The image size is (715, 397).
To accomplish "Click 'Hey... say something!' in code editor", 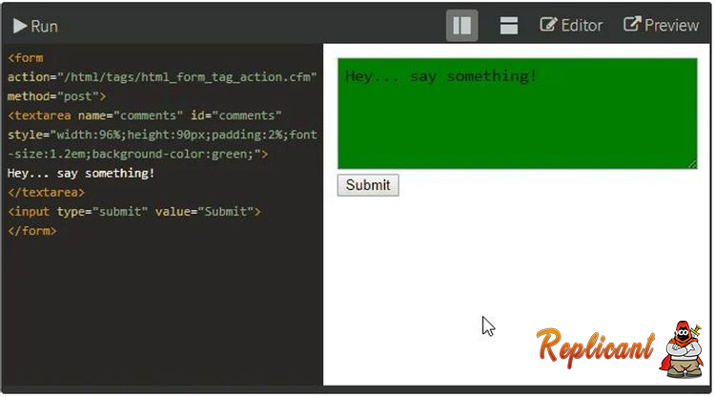I will pyautogui.click(x=81, y=173).
